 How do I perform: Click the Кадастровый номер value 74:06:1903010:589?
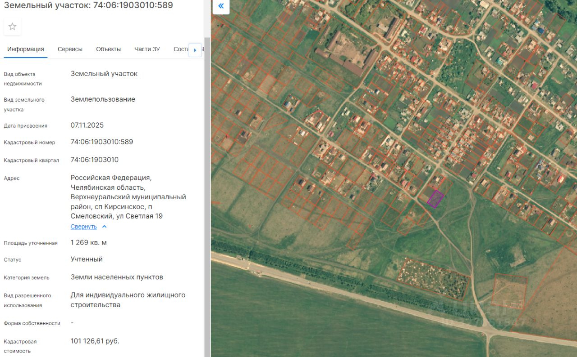(x=101, y=142)
